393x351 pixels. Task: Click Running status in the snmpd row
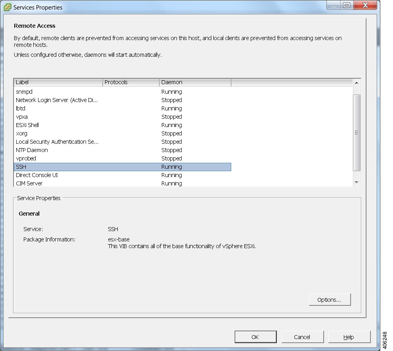coord(172,92)
